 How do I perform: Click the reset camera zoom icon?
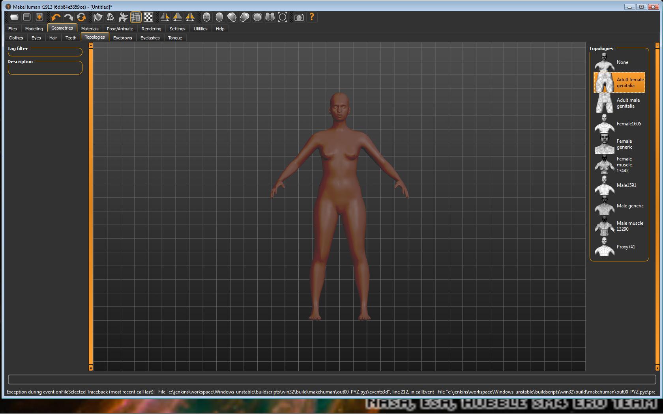[x=283, y=17]
